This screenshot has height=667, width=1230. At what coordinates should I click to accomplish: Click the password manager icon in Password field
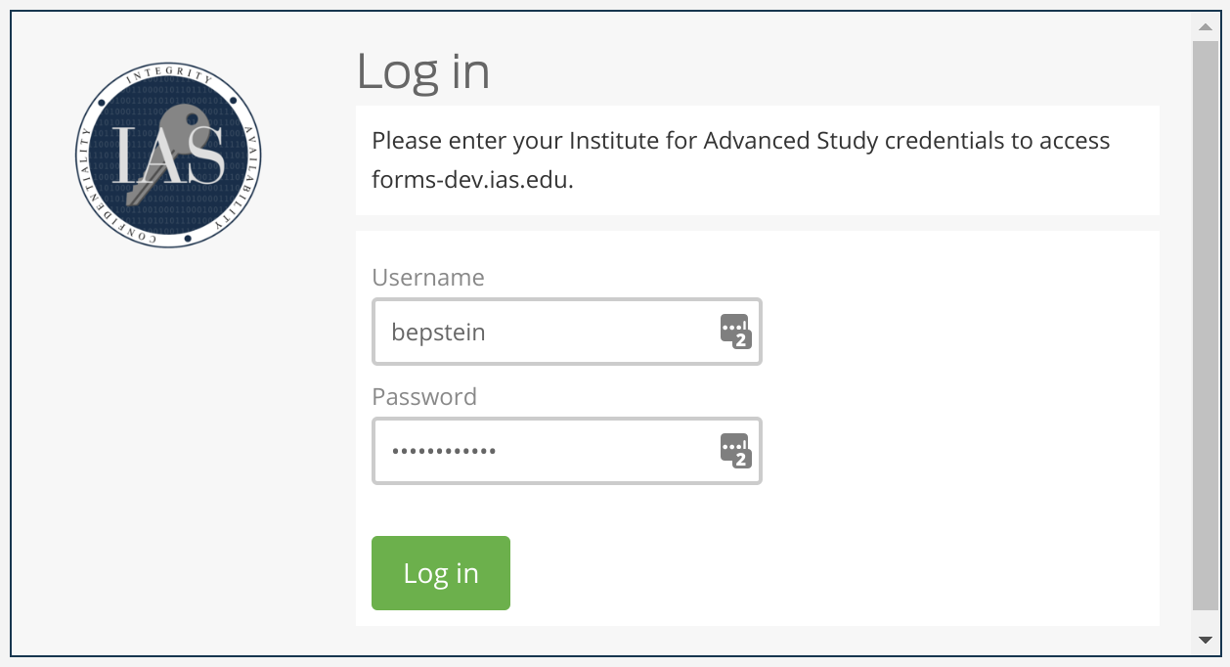(735, 451)
